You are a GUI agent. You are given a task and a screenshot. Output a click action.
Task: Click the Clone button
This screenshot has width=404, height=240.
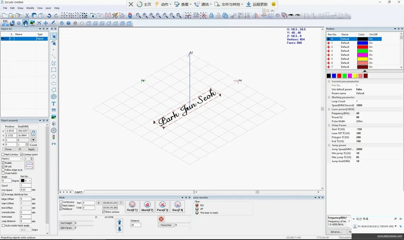[x=8, y=149]
